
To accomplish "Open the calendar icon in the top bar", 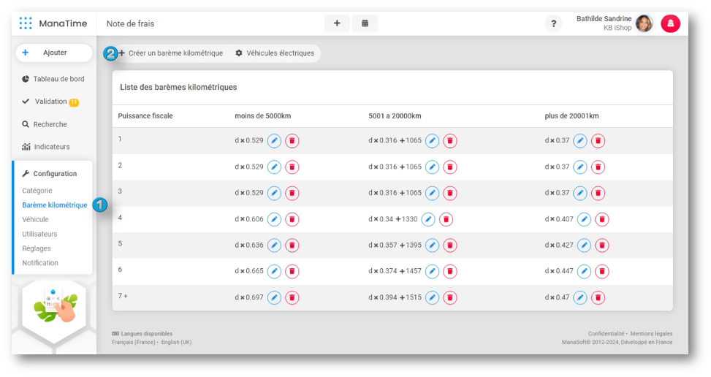I will 365,23.
